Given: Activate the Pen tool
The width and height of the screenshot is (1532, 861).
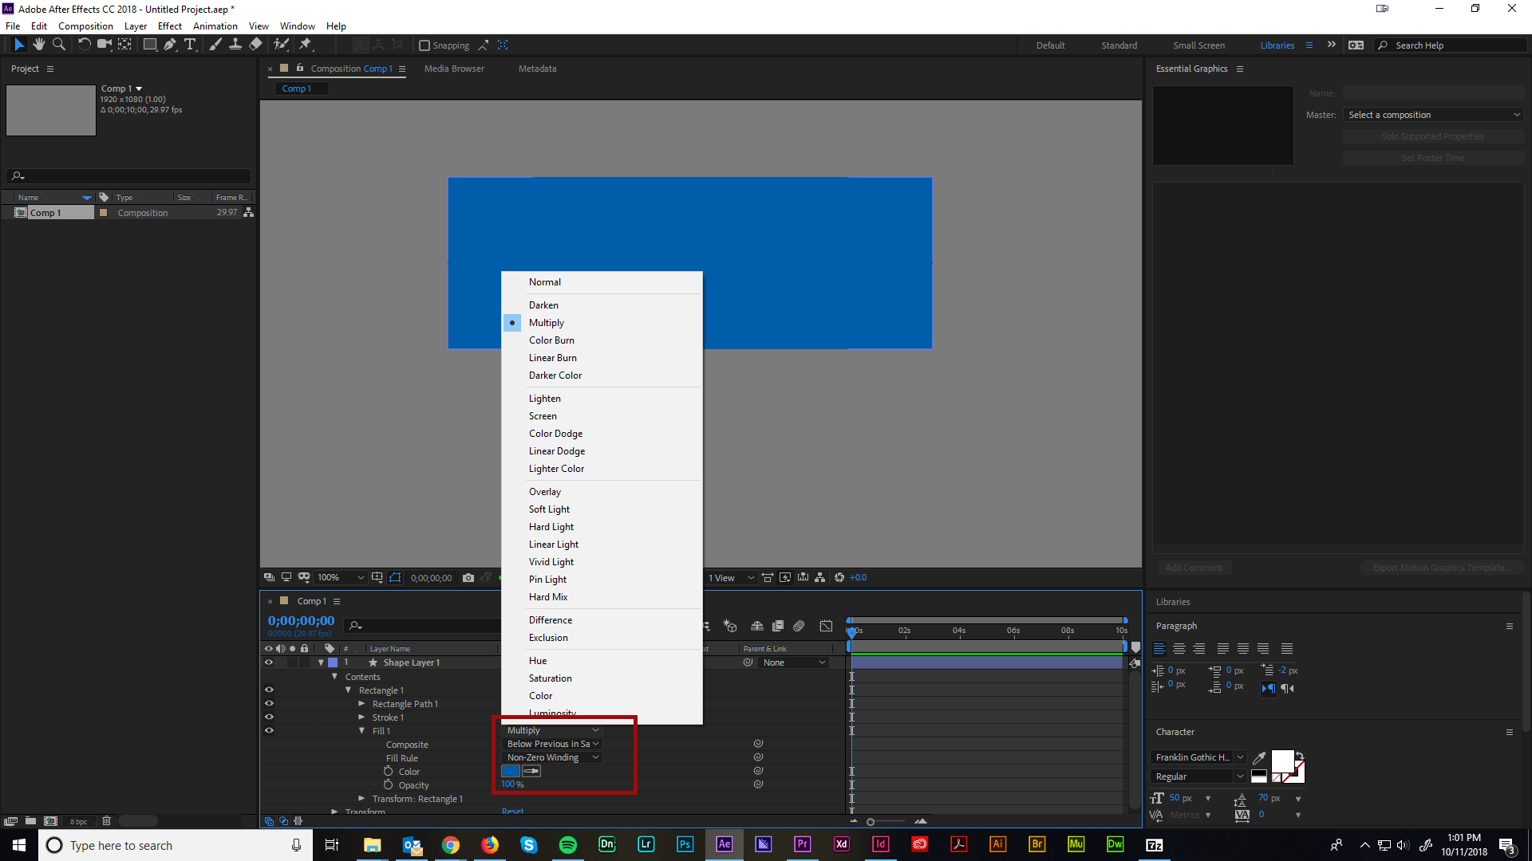Looking at the screenshot, I should (169, 45).
